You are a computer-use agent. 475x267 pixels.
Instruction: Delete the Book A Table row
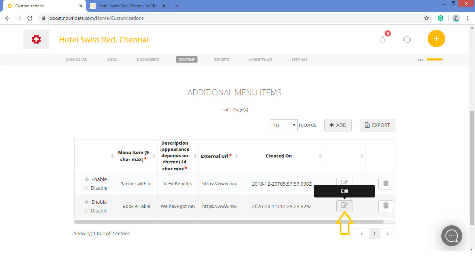(x=386, y=206)
